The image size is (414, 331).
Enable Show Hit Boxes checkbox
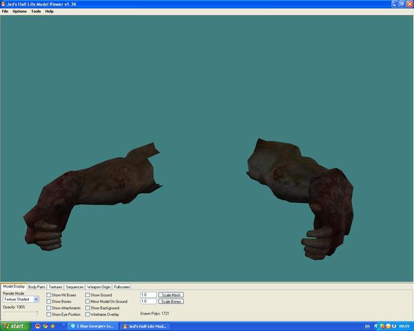[48, 295]
